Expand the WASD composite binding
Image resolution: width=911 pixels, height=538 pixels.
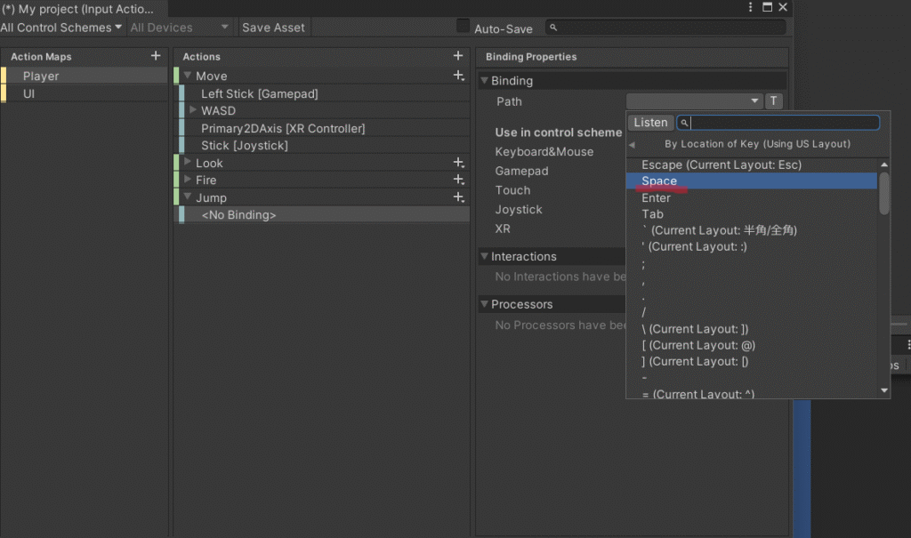coord(193,110)
